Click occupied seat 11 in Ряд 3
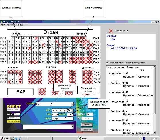The height and width of the screenshot is (140, 160). point(43,45)
